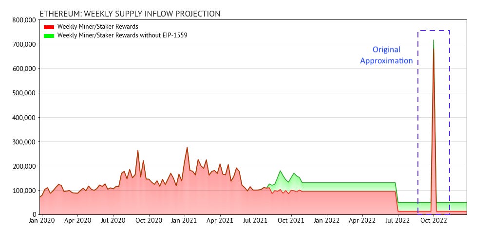Click the y-axis label 0
Screen dimensions: 491x245
click(x=35, y=215)
